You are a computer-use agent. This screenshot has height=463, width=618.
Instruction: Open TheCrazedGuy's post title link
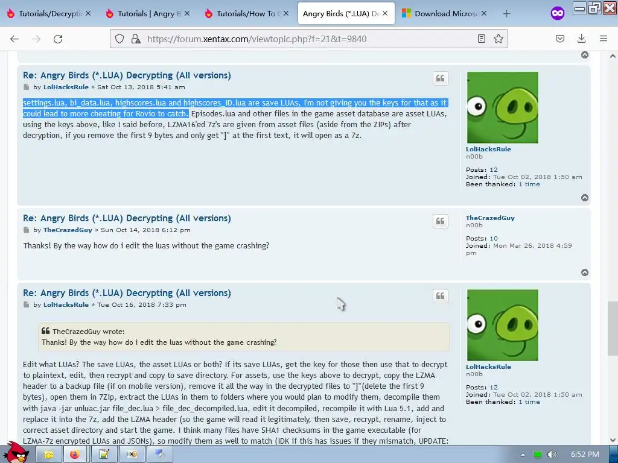(x=127, y=218)
